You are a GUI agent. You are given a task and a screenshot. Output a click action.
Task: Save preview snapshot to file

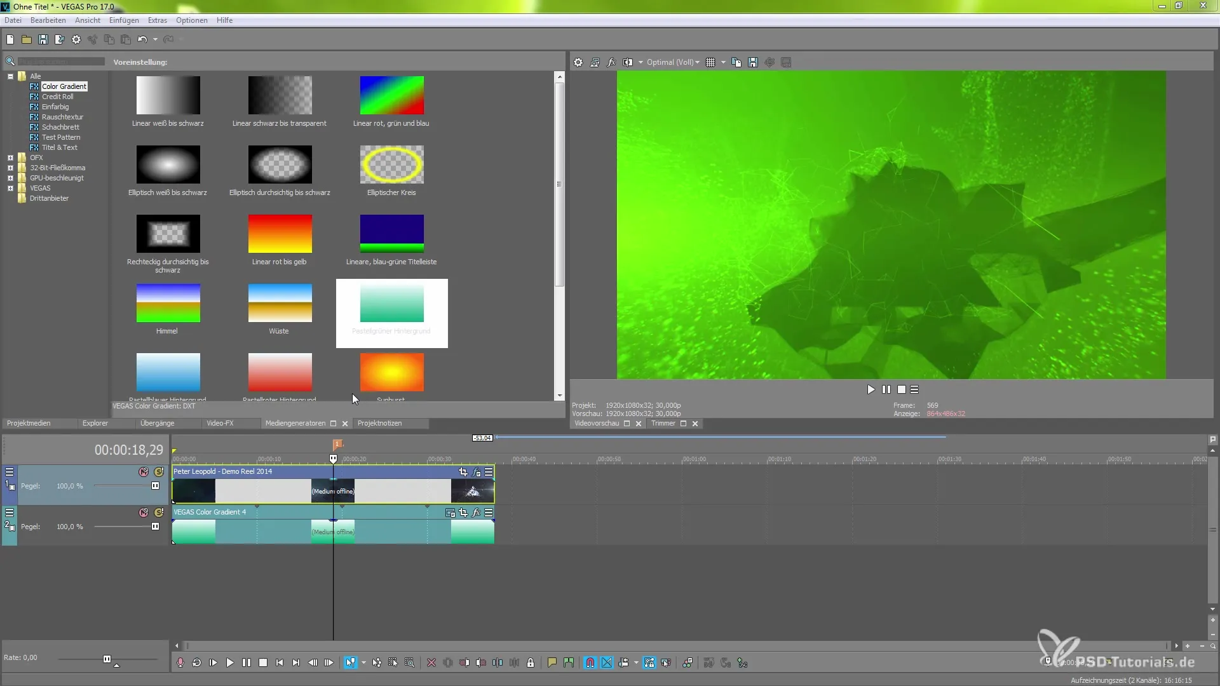753,62
